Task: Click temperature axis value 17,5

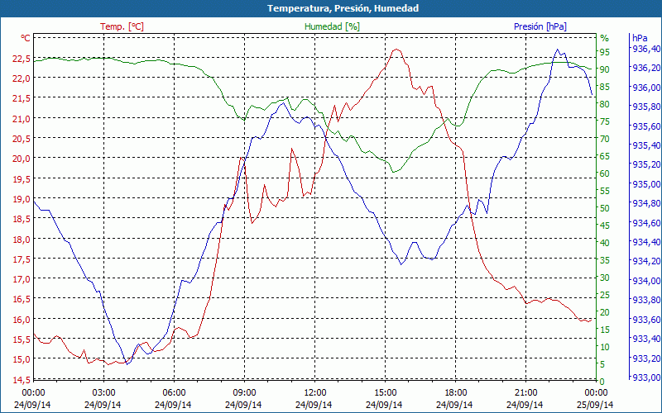Action: point(22,259)
